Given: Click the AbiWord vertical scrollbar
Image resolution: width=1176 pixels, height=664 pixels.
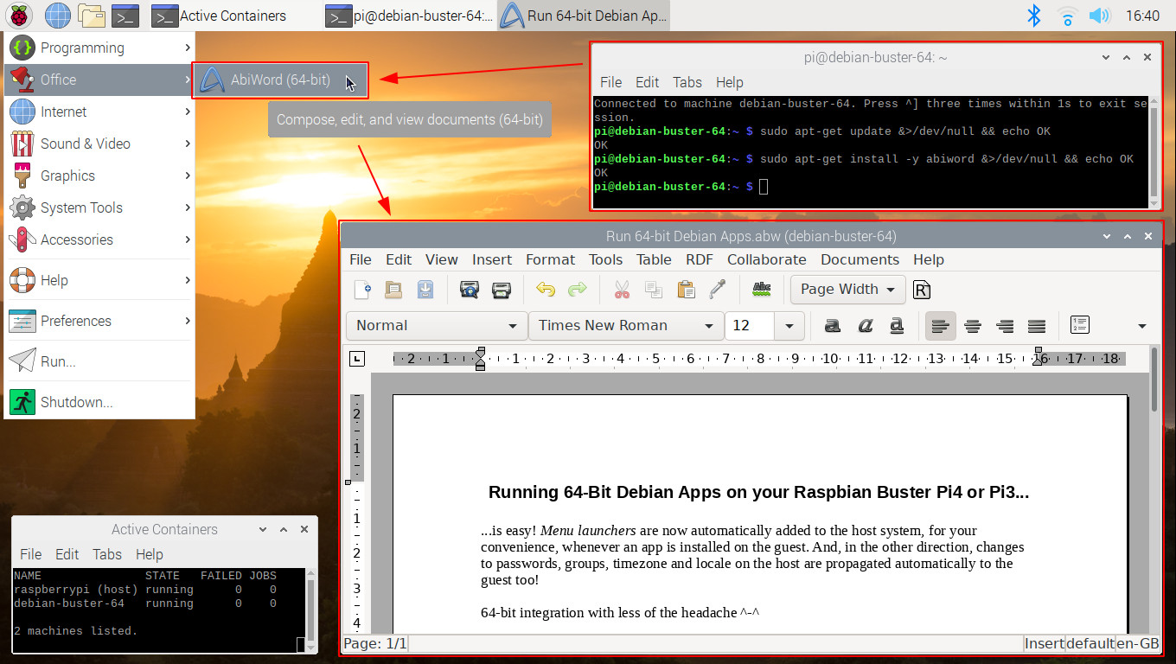Looking at the screenshot, I should (x=1155, y=380).
